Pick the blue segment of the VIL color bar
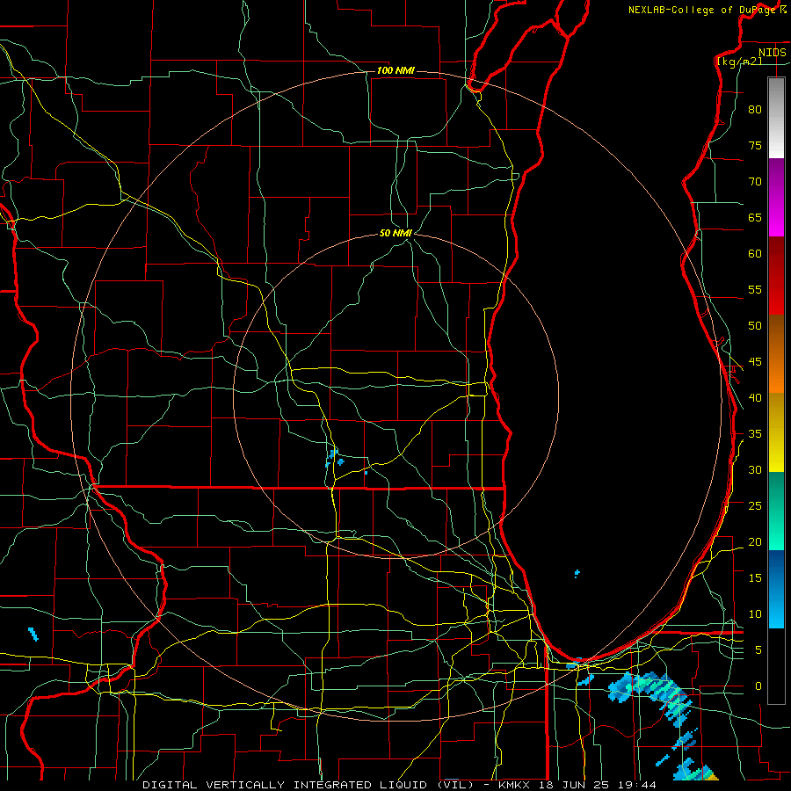Viewport: 791px width, 791px height. click(x=776, y=589)
